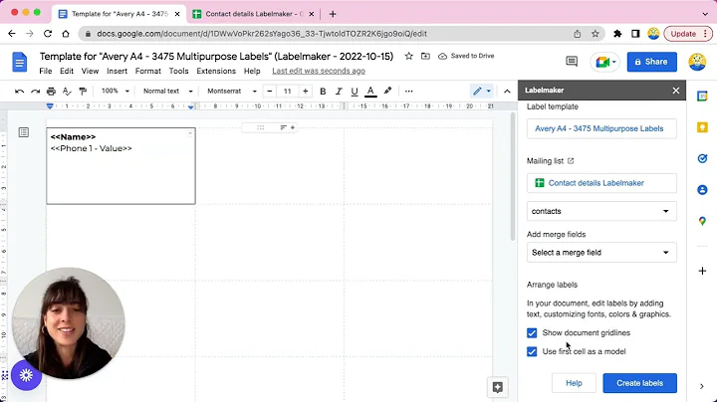Open the Mailing list external link icon
The width and height of the screenshot is (717, 402).
(571, 161)
